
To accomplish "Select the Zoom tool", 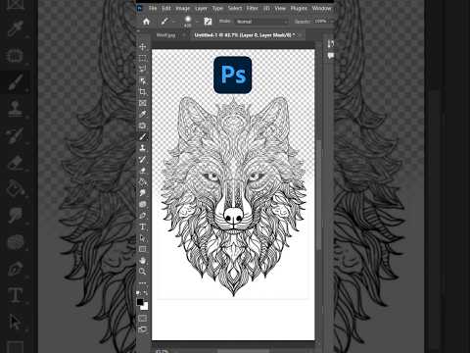I will (142, 272).
